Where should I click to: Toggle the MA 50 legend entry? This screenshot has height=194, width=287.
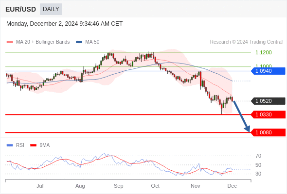tap(88, 42)
